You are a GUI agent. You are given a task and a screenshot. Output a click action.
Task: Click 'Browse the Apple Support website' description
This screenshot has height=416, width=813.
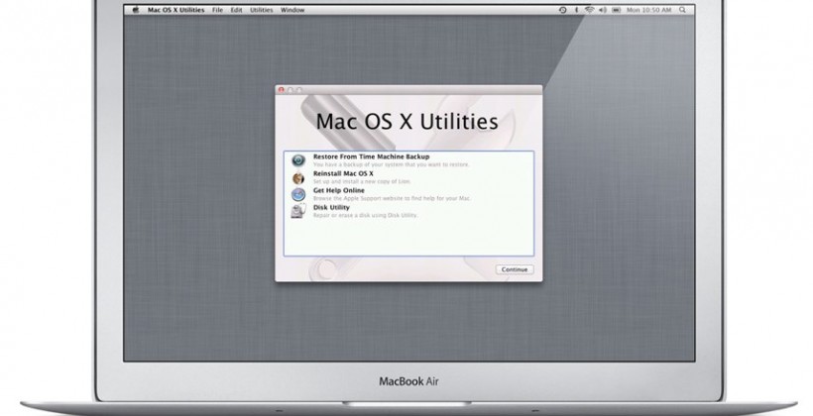392,198
